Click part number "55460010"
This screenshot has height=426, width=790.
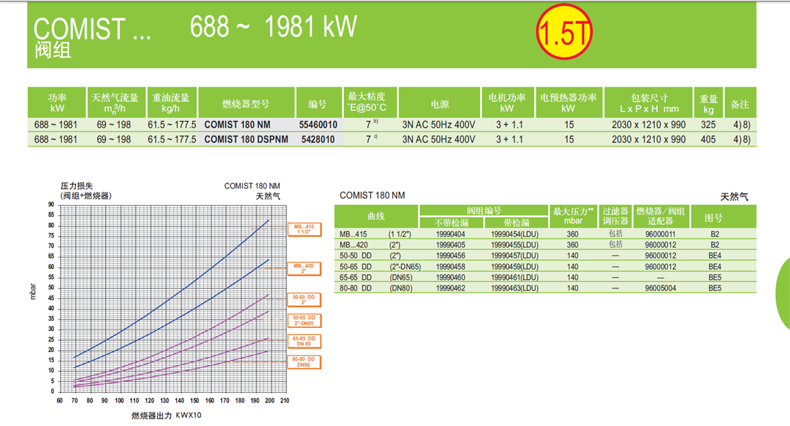point(318,124)
